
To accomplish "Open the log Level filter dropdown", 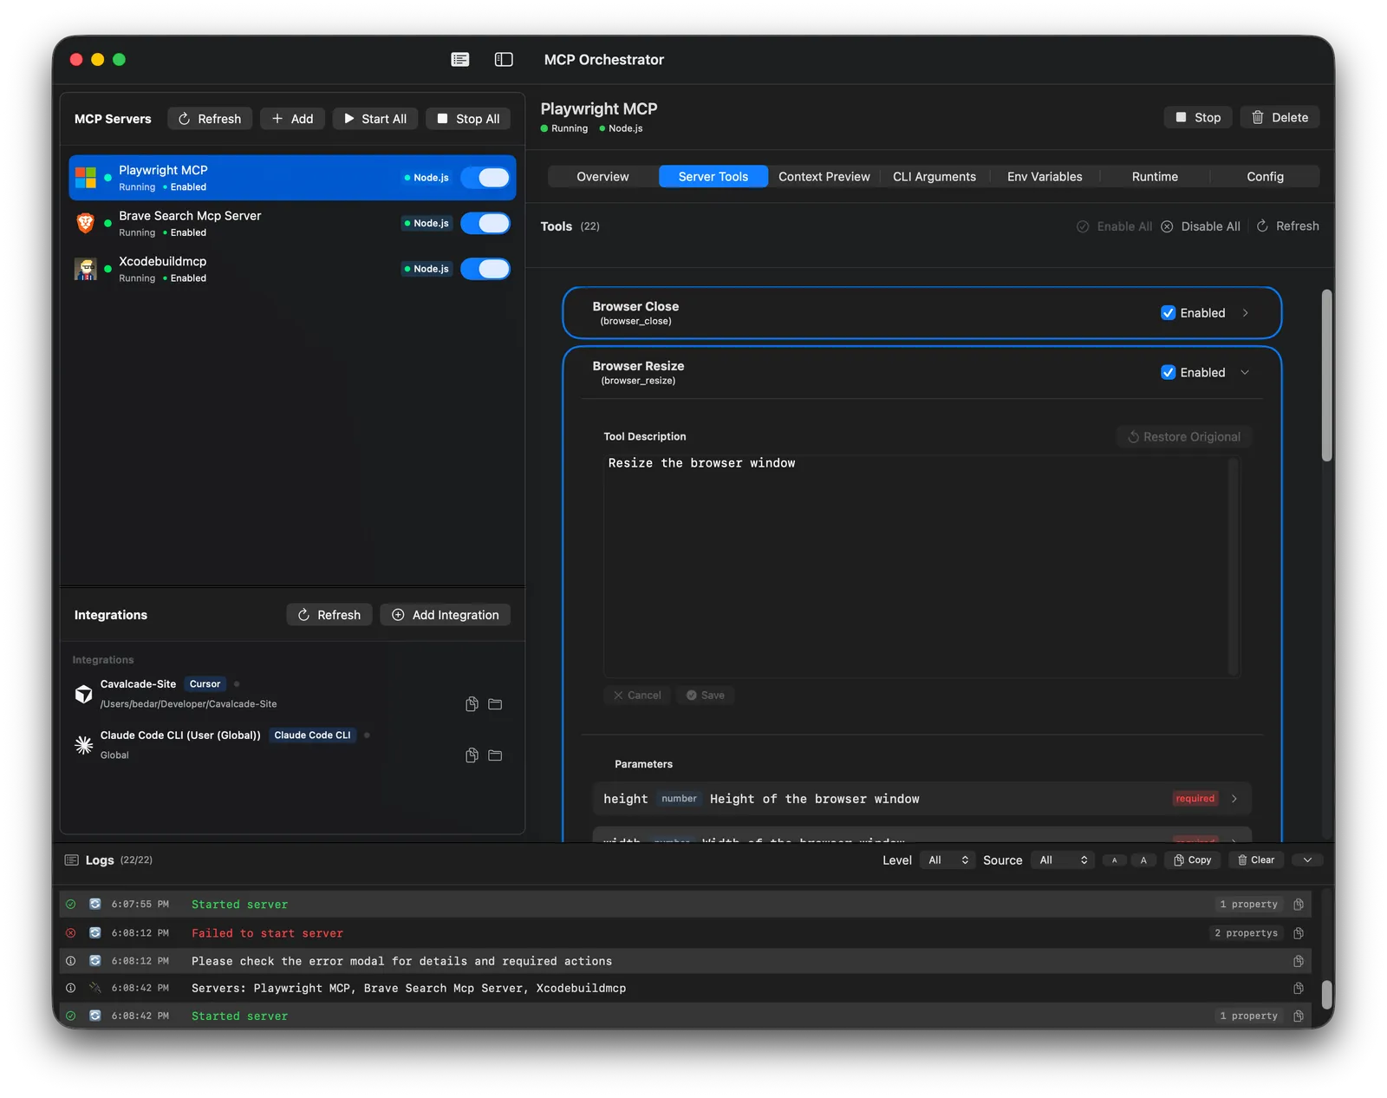I will click(947, 860).
